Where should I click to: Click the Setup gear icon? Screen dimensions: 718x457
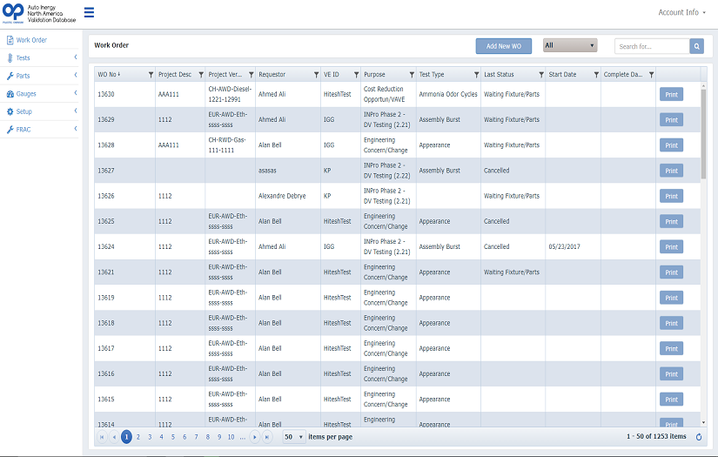pos(10,111)
